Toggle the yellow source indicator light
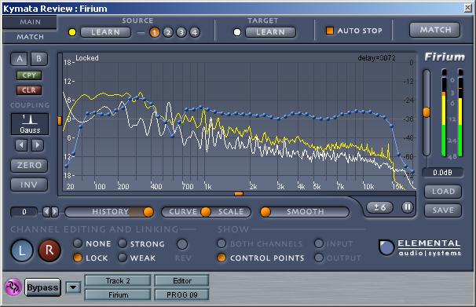Image resolution: width=476 pixels, height=307 pixels. point(72,32)
